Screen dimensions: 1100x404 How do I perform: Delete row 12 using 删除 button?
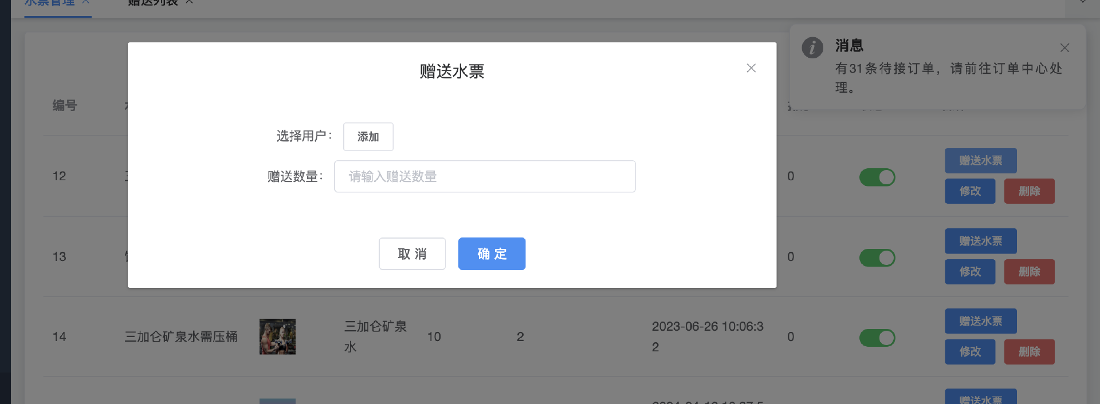1029,191
